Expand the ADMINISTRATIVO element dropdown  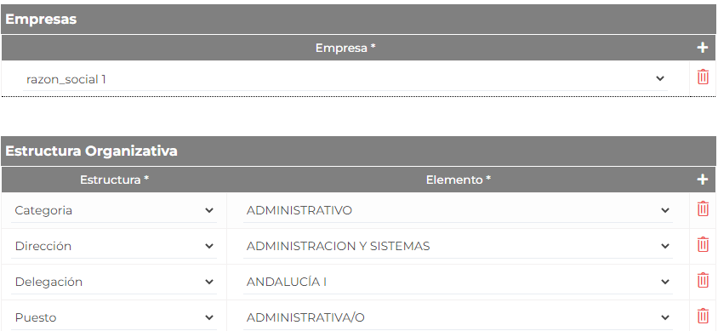pyautogui.click(x=458, y=210)
